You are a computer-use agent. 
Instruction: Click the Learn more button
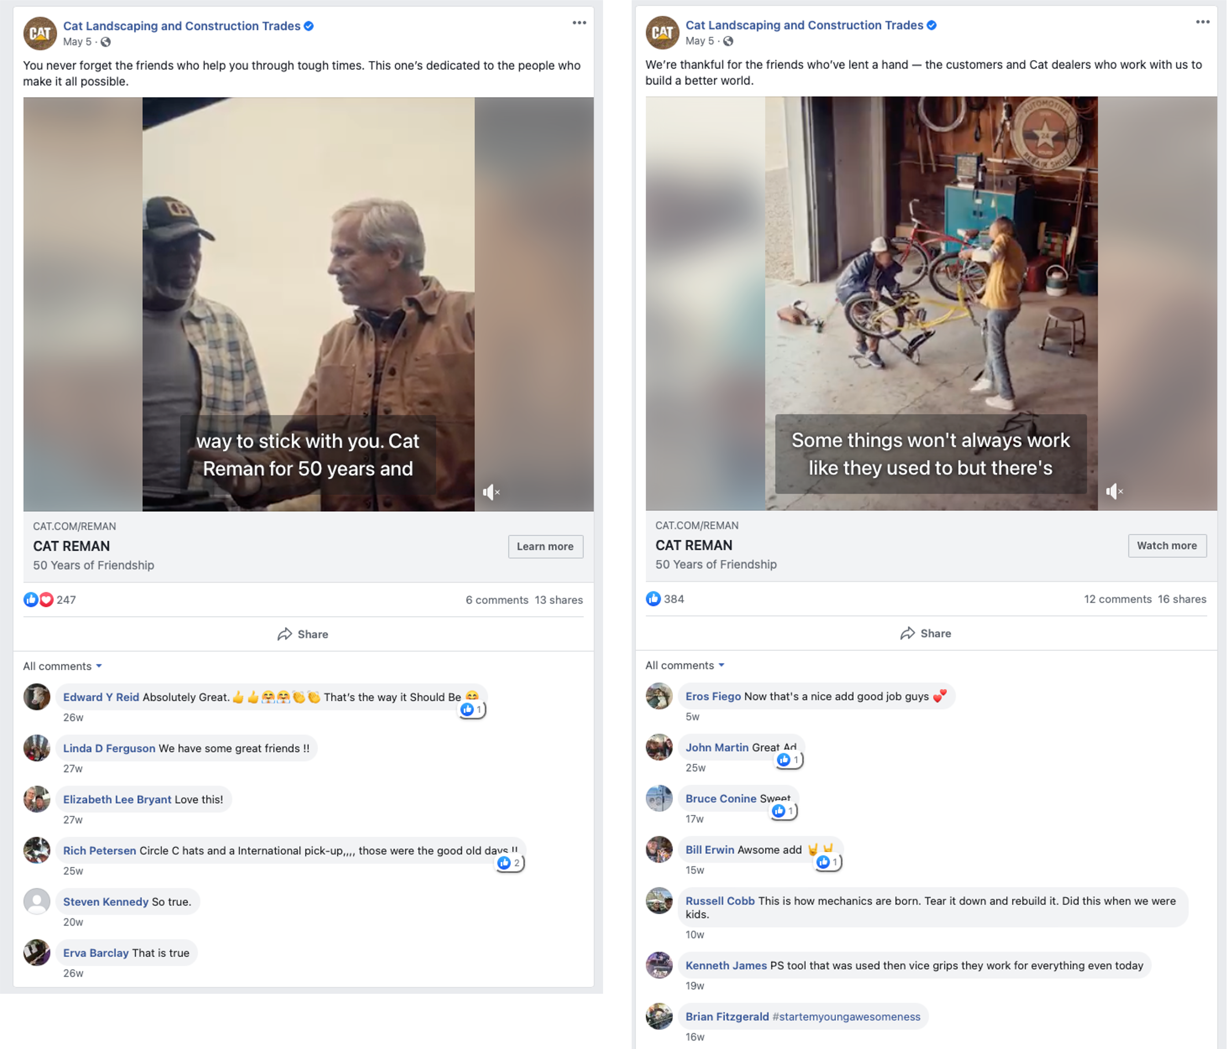(545, 547)
